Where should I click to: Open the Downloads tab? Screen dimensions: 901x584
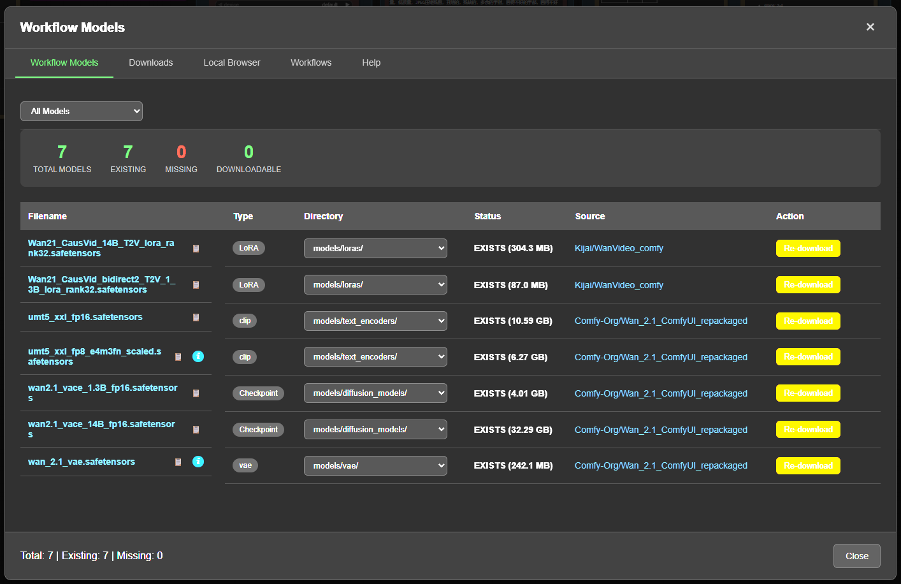[151, 62]
